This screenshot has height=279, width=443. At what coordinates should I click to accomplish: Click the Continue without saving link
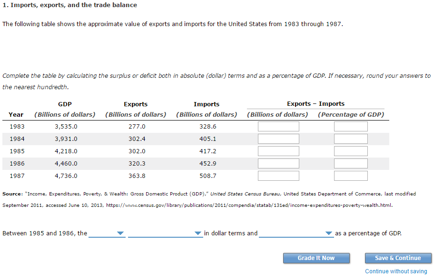click(x=396, y=271)
